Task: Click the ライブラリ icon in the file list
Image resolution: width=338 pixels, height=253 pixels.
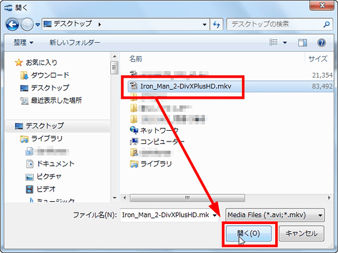Action: click(x=134, y=164)
